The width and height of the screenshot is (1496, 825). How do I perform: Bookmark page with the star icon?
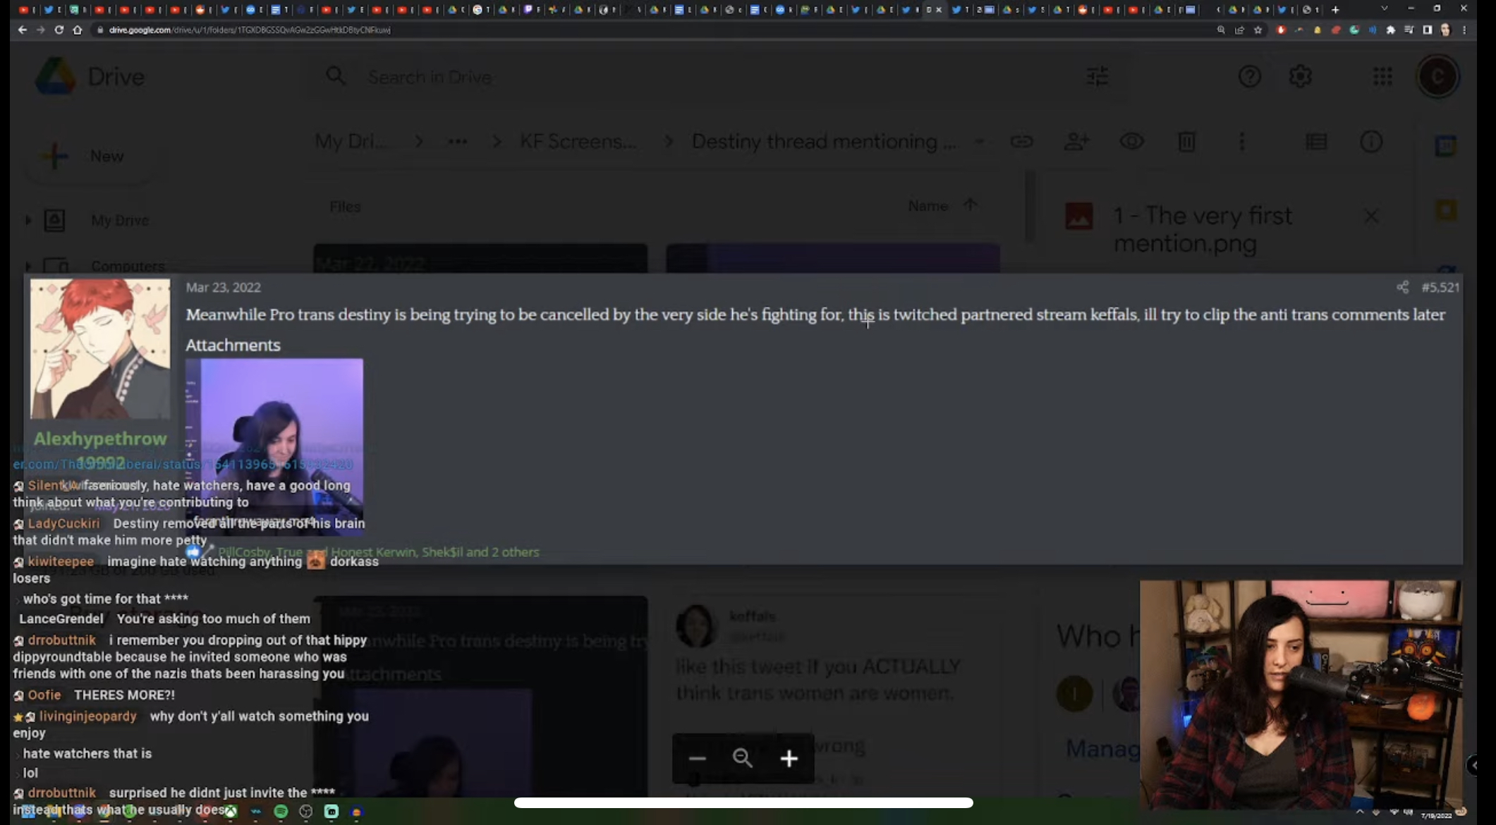click(x=1258, y=30)
